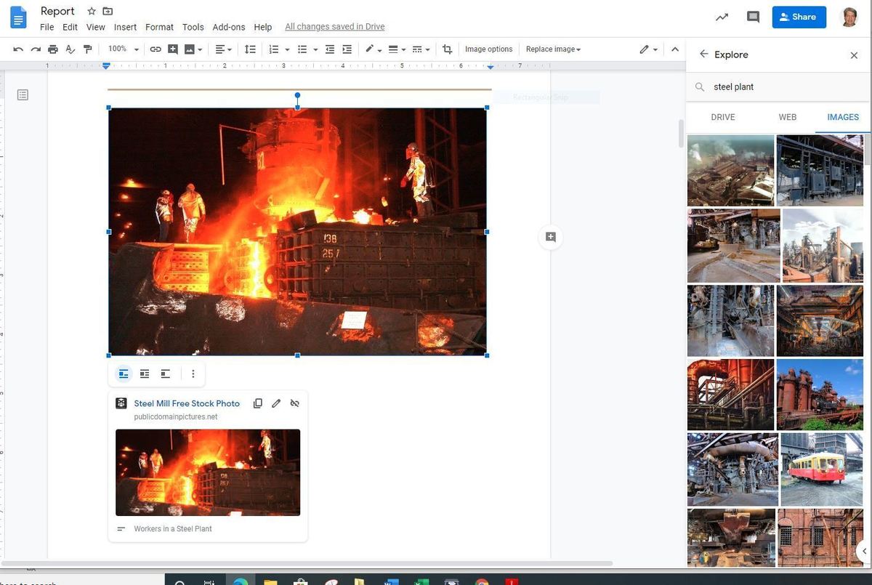
Task: Select the wrap text image option
Action: coord(145,374)
